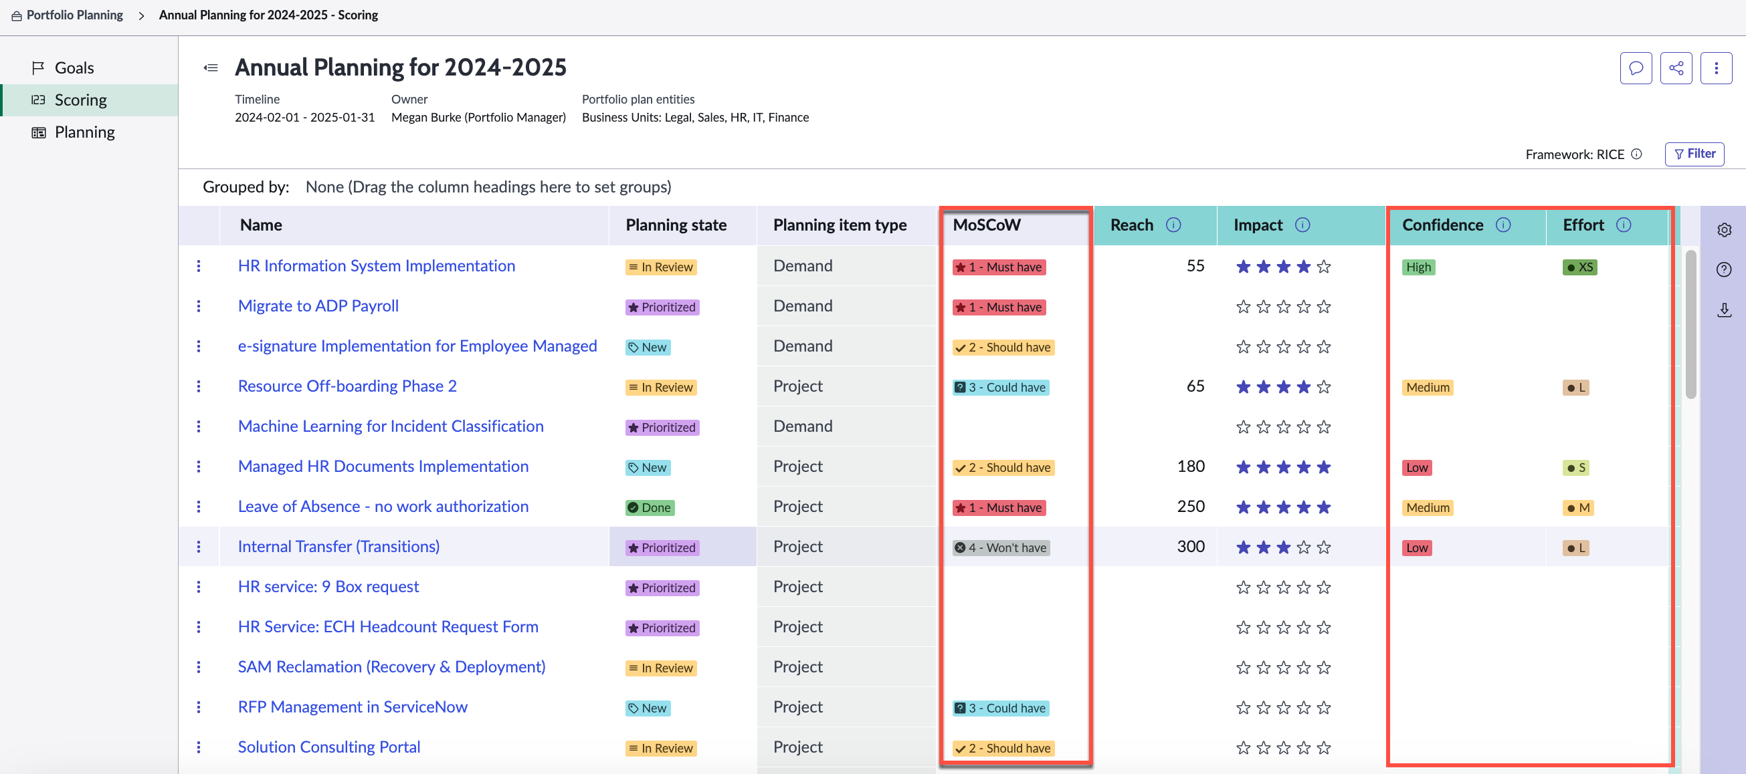The image size is (1746, 774).
Task: Open HR Information System Implementation link
Action: click(x=376, y=266)
